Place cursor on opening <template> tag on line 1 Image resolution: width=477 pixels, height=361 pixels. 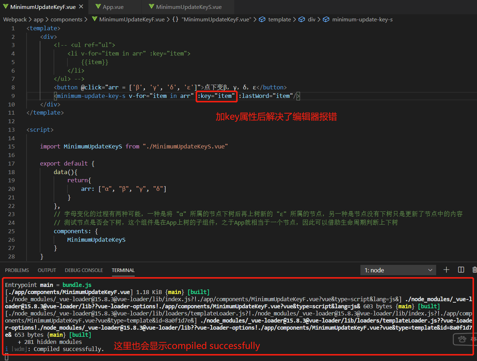(x=43, y=28)
